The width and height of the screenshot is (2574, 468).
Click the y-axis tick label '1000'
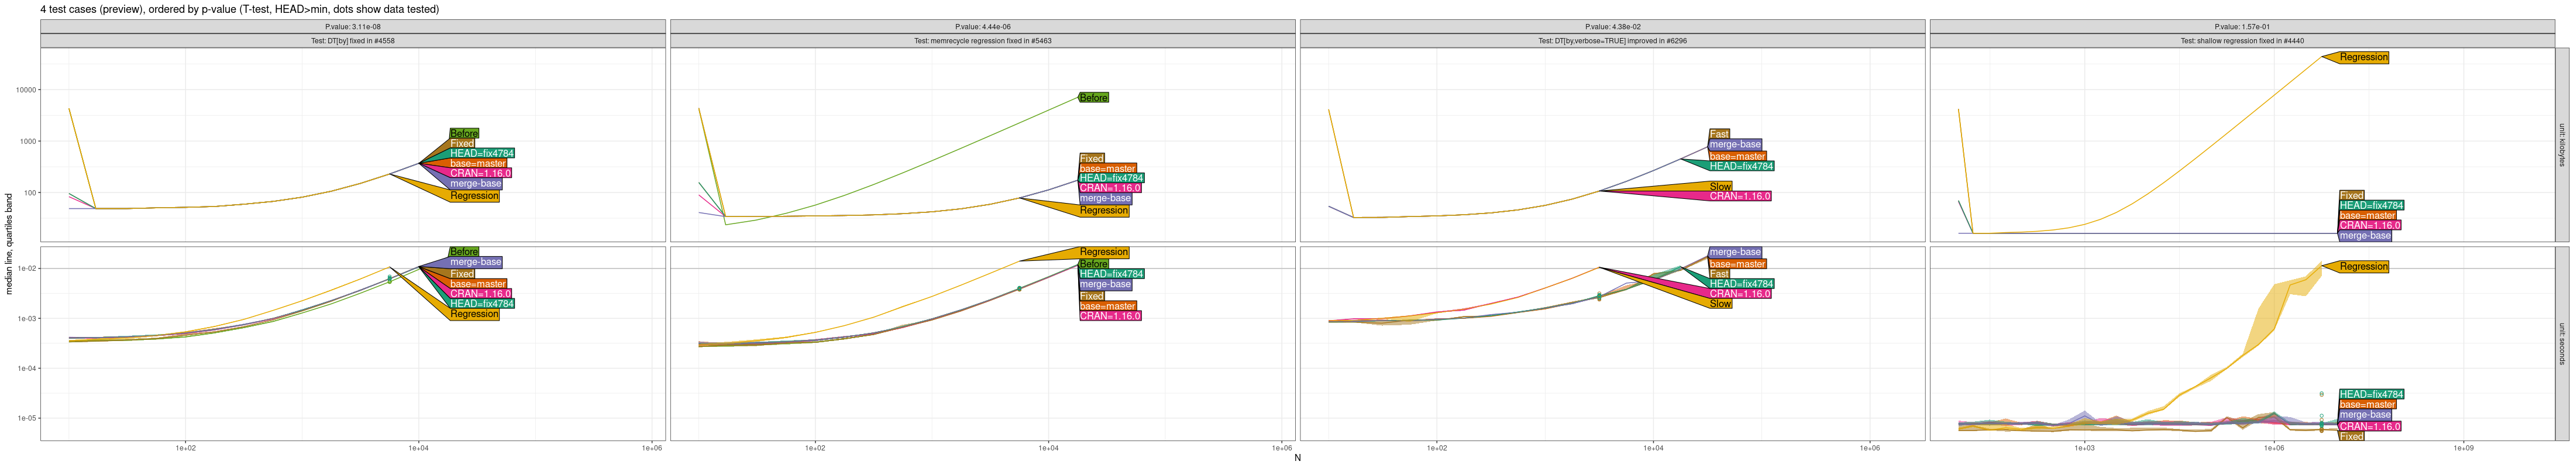[28, 141]
